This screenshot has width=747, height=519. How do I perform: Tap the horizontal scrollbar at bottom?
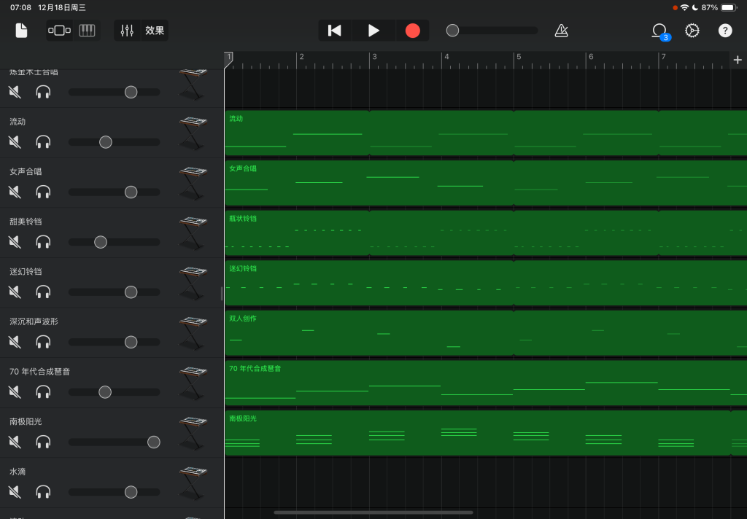tap(373, 513)
